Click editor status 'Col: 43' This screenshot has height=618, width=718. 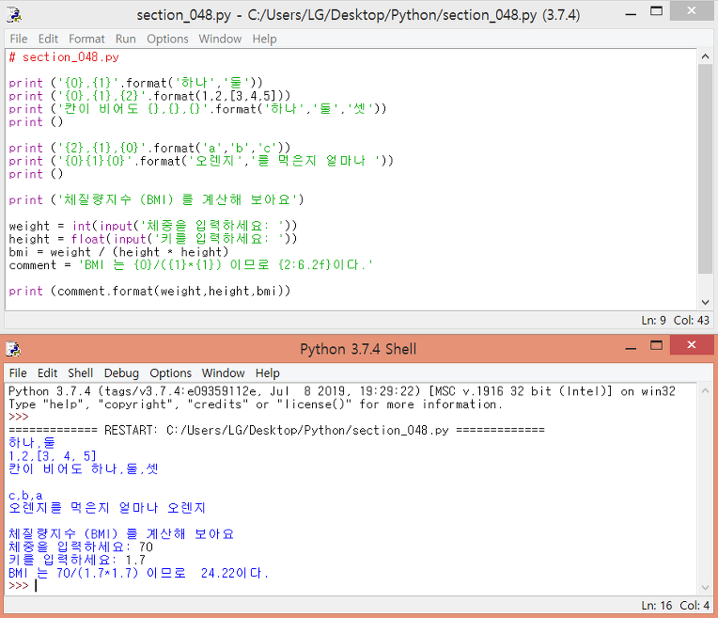click(x=691, y=321)
